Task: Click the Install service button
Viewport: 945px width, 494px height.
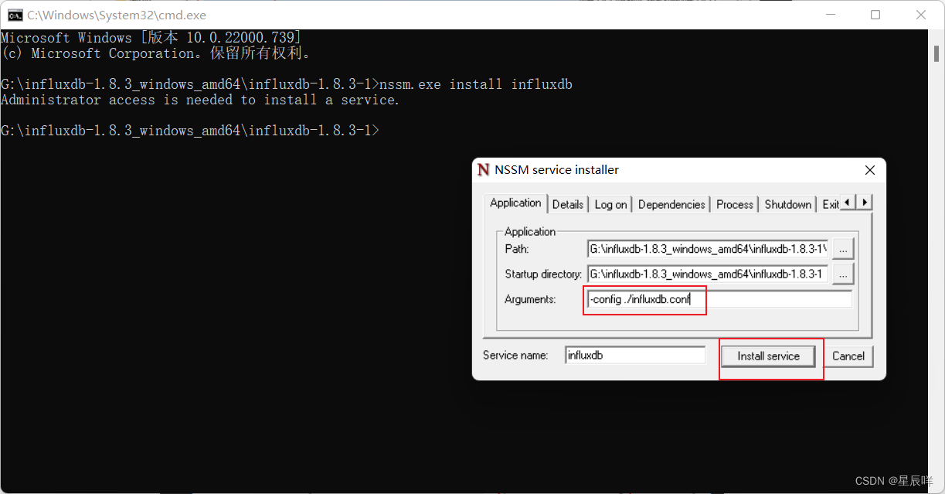Action: (768, 356)
